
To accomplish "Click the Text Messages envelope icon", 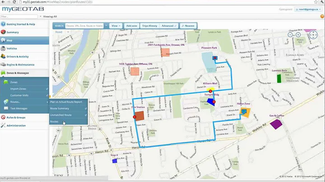I will [6, 108].
